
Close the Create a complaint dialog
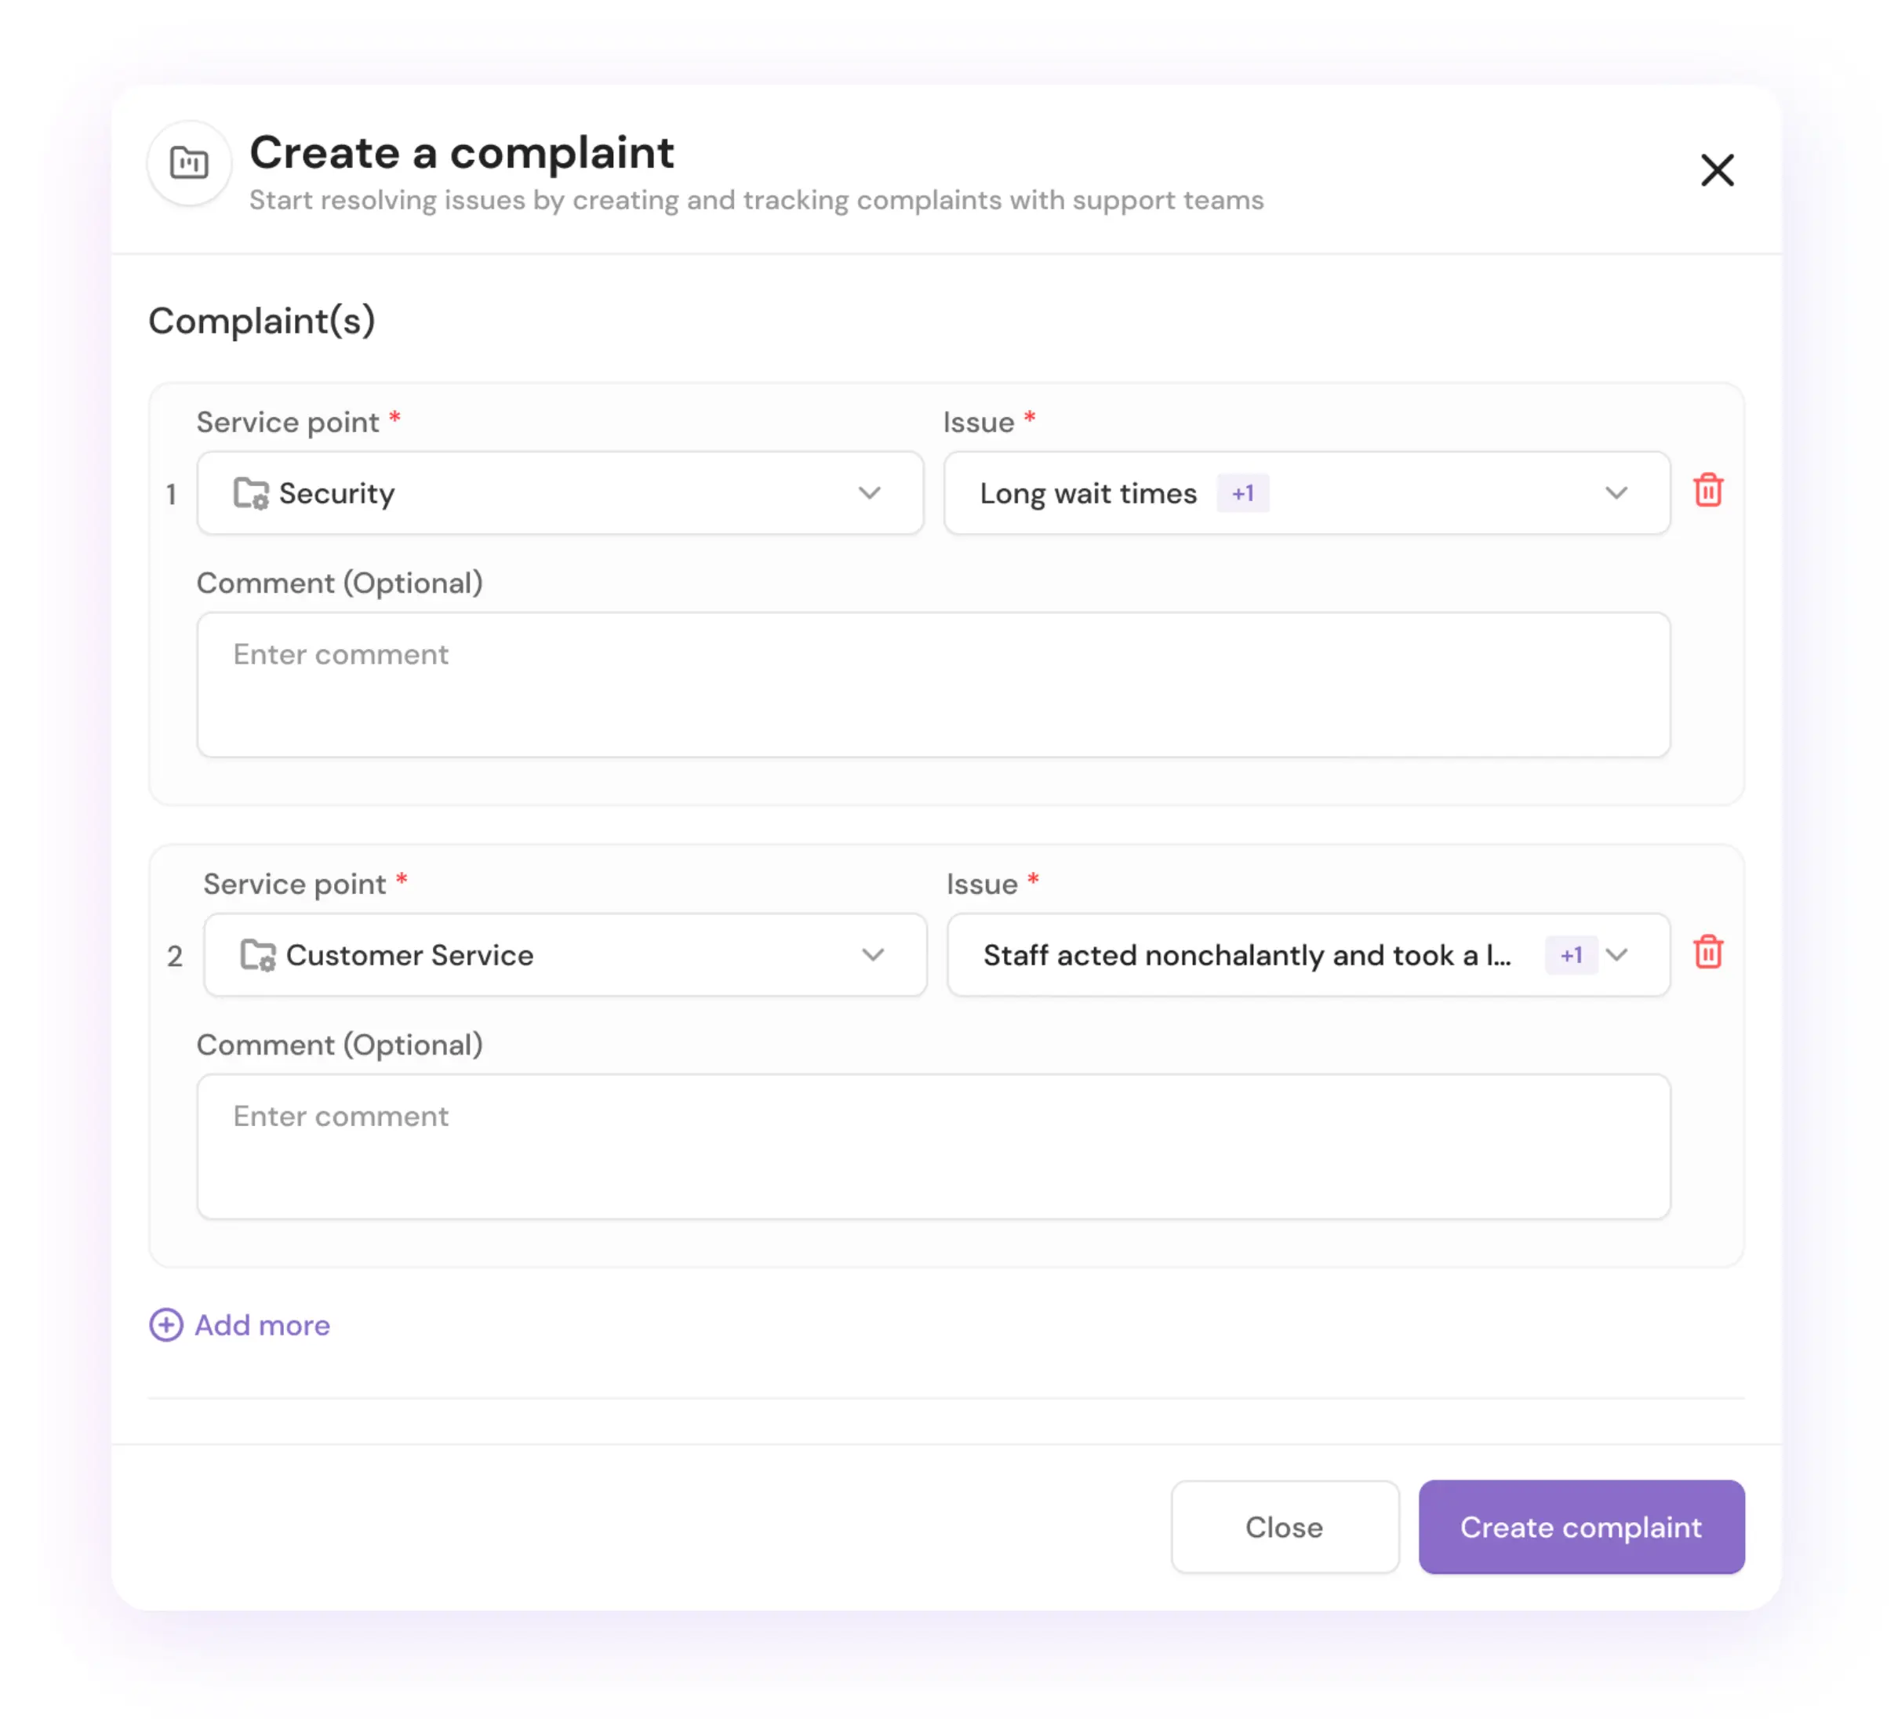pos(1717,170)
